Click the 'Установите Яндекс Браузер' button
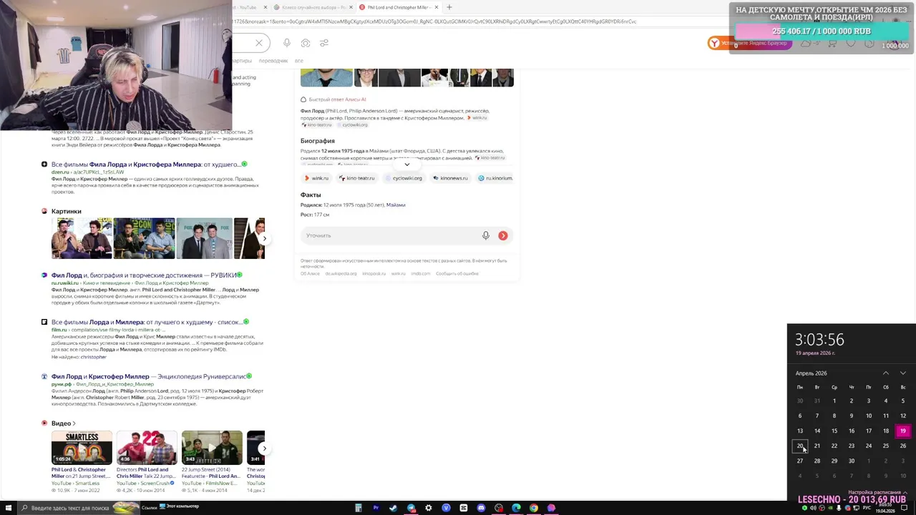 tap(749, 43)
